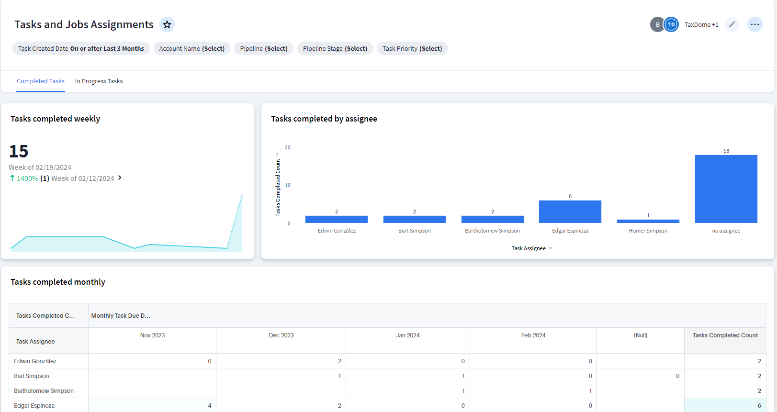Click the green upward trend arrow
This screenshot has width=777, height=412.
[x=12, y=178]
